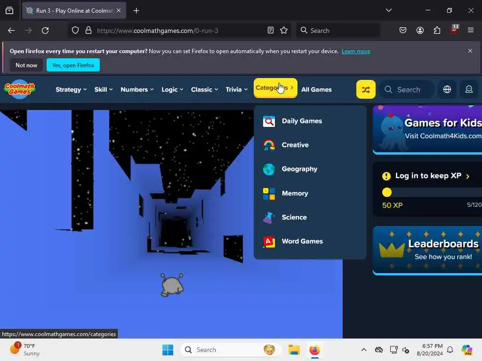Open the notification bell in system tray
482x361 pixels.
pos(450,350)
